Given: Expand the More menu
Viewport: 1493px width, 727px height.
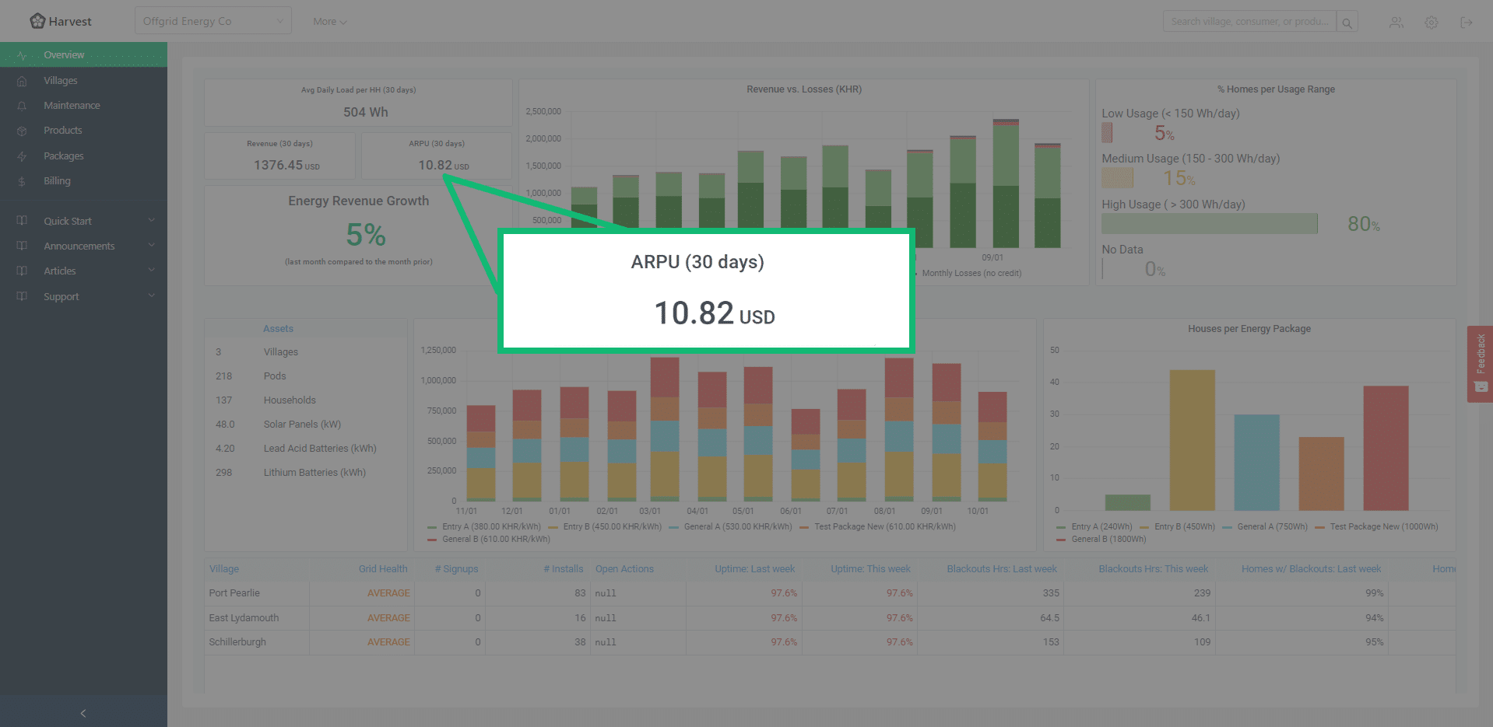Looking at the screenshot, I should tap(329, 22).
